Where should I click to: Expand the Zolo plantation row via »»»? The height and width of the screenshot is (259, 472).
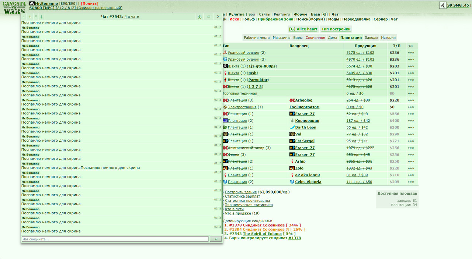(x=411, y=168)
